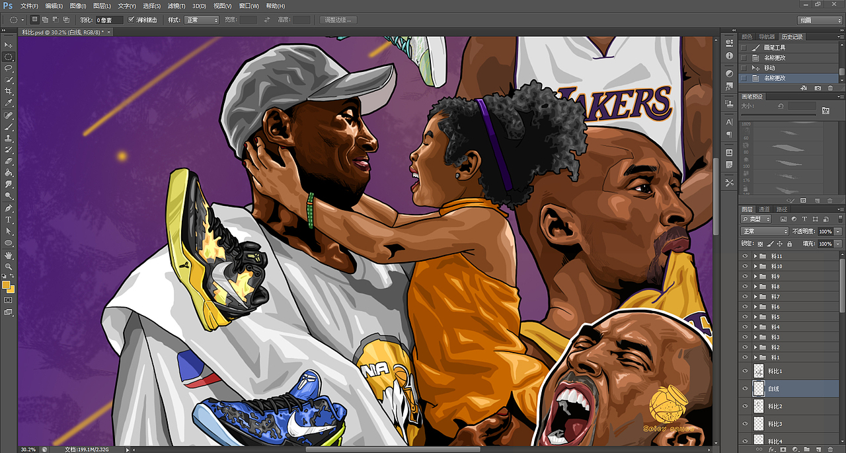This screenshot has width=846, height=453.
Task: Add a layer mask from Layers panel bottom
Action: point(783,449)
